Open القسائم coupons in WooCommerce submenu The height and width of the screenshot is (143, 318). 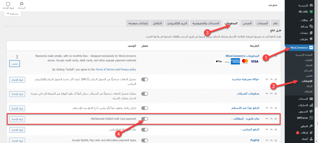(308, 71)
